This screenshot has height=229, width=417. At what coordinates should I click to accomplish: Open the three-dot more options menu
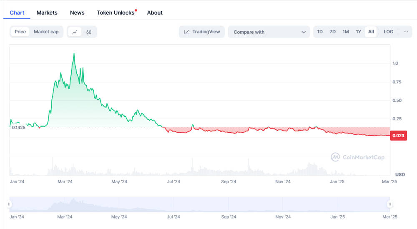406,32
